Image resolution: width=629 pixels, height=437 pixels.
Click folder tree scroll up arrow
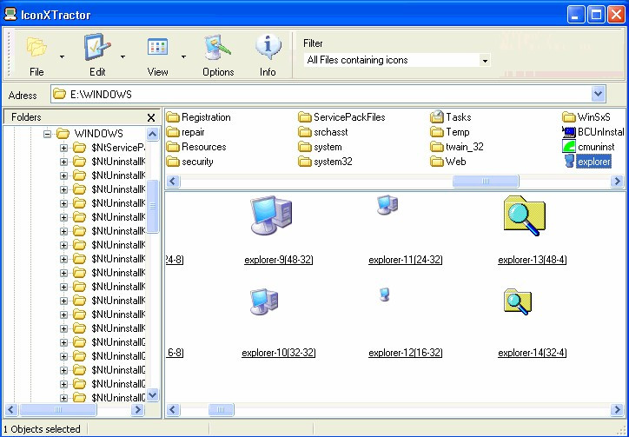click(152, 134)
